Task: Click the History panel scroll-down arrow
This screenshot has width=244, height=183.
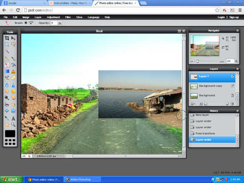Action: coord(237,141)
